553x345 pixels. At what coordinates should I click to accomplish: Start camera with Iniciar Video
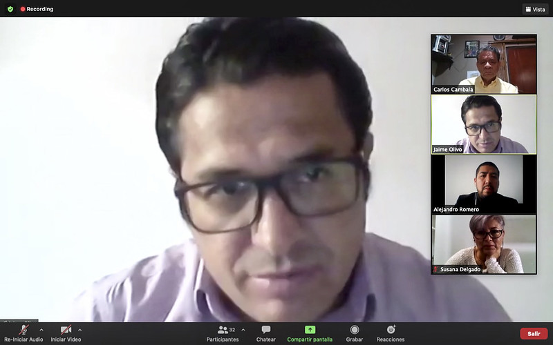[66, 333]
